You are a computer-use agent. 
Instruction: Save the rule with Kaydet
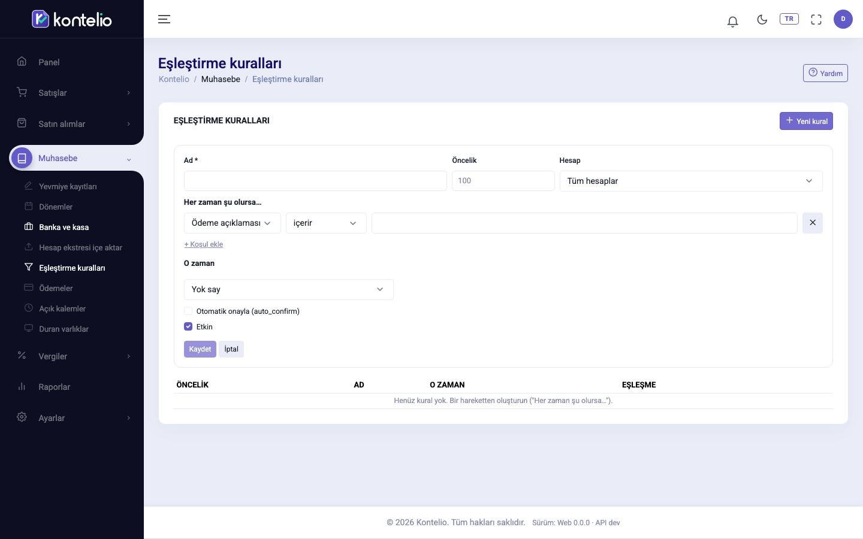200,349
